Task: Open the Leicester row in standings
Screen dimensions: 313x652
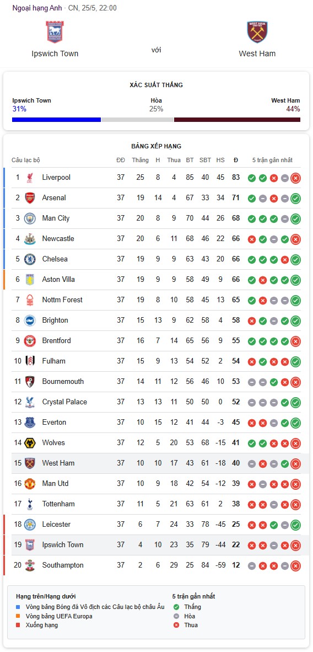Action: pos(156,525)
